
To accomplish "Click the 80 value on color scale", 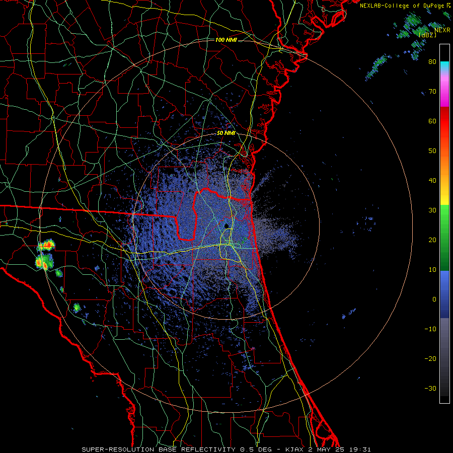I will click(x=432, y=62).
